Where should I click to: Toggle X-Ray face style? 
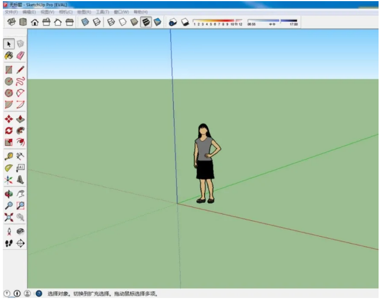point(85,22)
